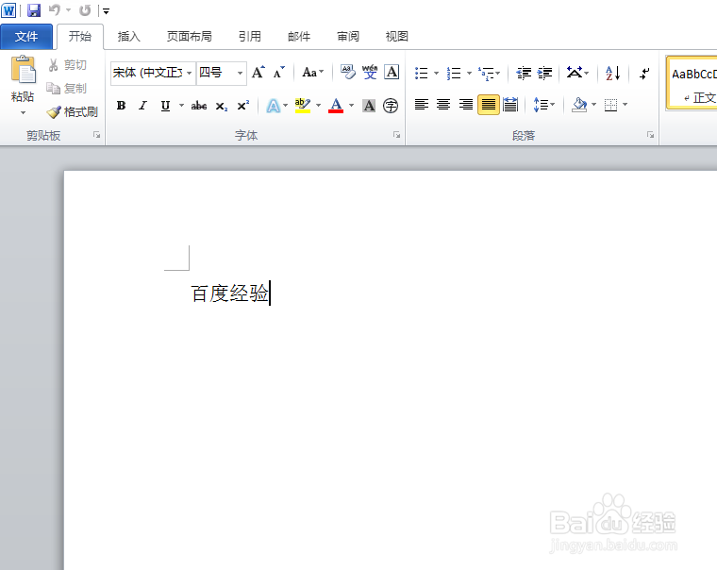Toggle Underline formatting
Viewport: 717px width, 570px height.
pyautogui.click(x=165, y=106)
